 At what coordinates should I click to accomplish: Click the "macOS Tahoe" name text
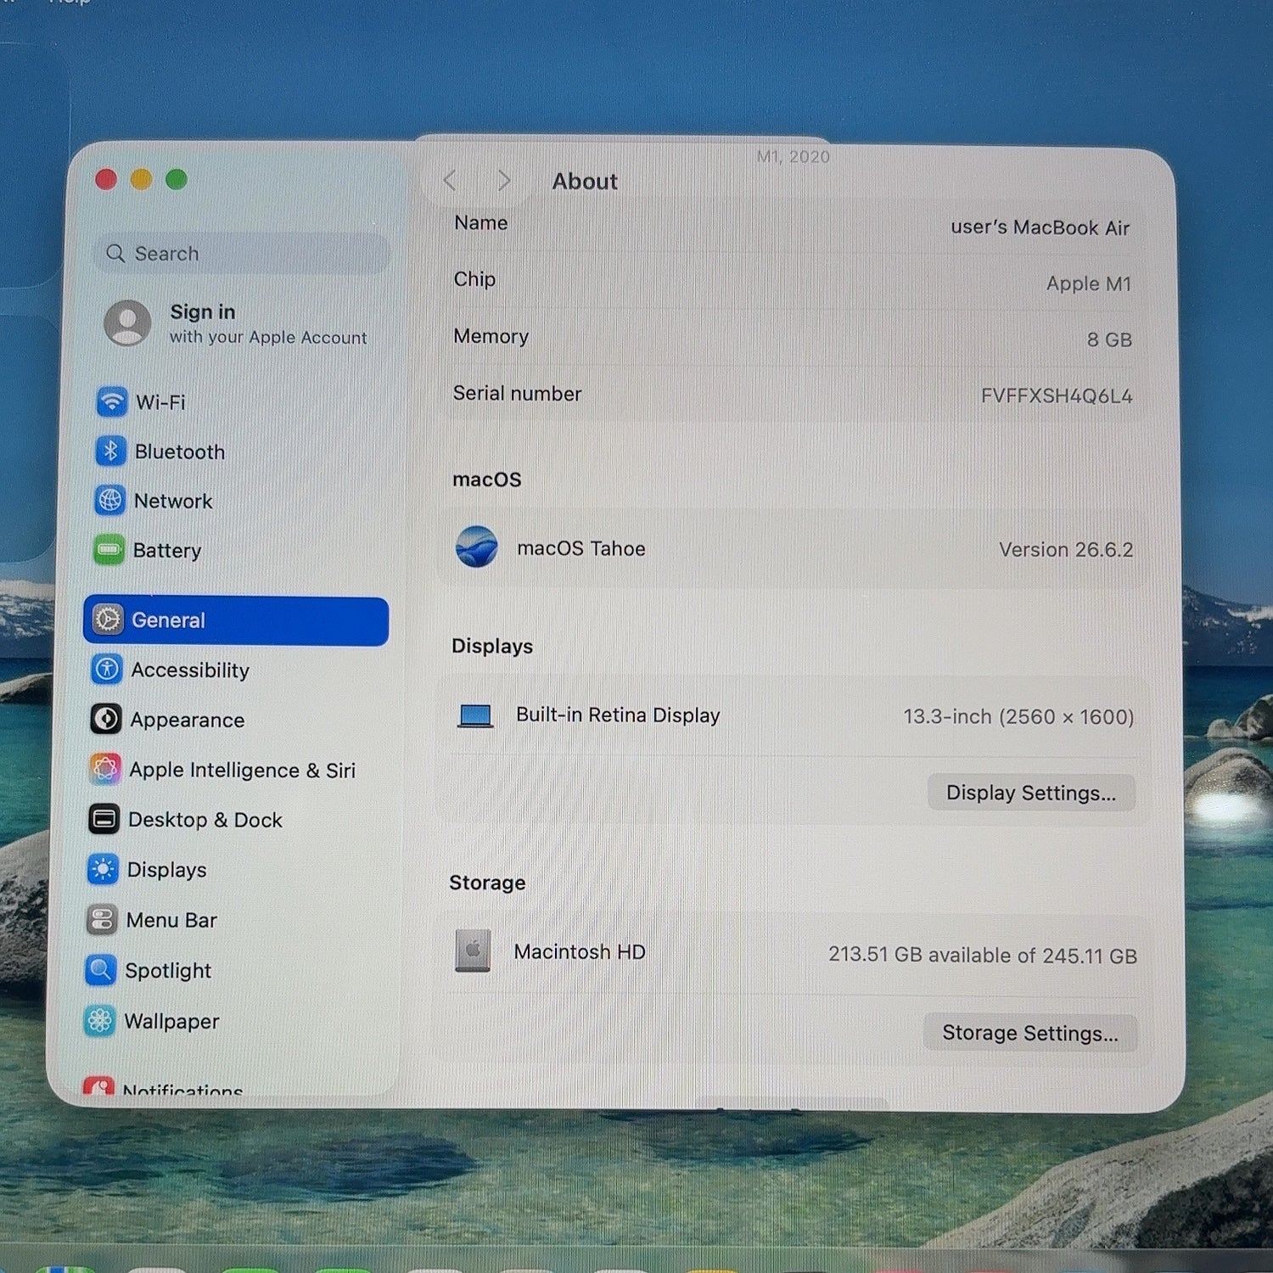click(581, 549)
